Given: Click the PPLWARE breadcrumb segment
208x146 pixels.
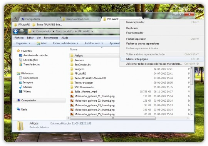Looking at the screenshot, I should 84,32.
